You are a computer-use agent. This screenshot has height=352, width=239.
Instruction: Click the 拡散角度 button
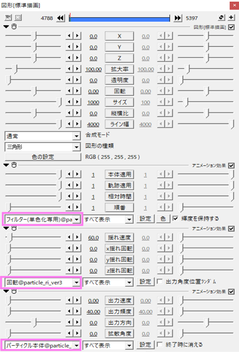coord(119,334)
